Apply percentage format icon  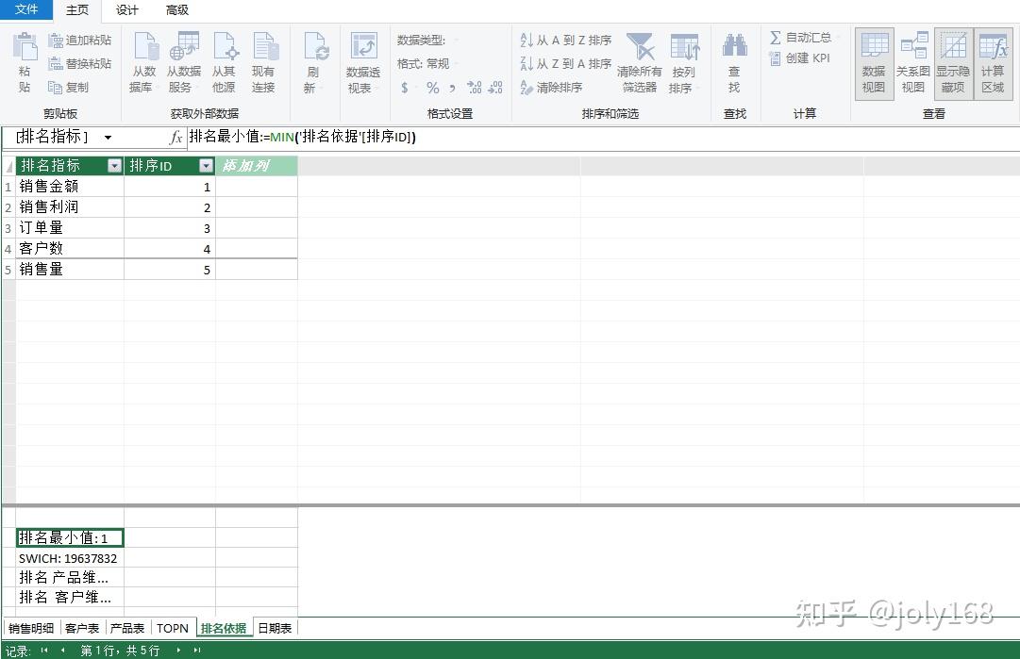pyautogui.click(x=432, y=88)
